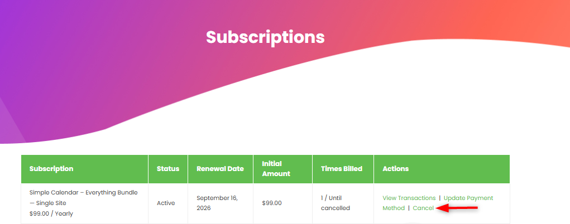The height and width of the screenshot is (224, 570).
Task: Select the $99.00 / Yearly price text
Action: click(51, 213)
